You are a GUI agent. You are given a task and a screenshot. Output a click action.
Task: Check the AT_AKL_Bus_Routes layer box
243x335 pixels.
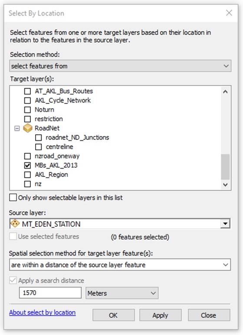pyautogui.click(x=27, y=91)
